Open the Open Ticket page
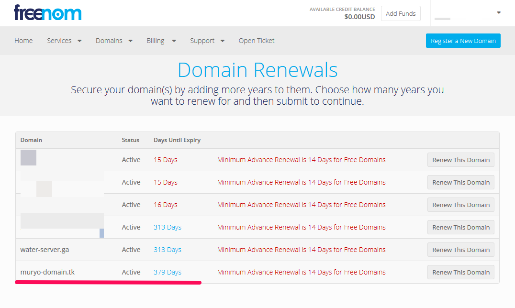Viewport: 515px width, 308px height. tap(257, 41)
